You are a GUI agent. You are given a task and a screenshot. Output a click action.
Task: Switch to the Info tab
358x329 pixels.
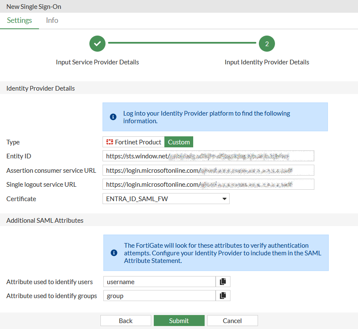tap(52, 20)
